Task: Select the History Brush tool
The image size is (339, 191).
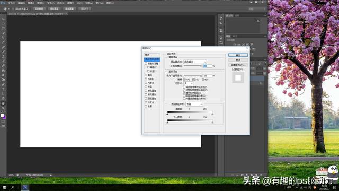Action: click(x=3, y=62)
